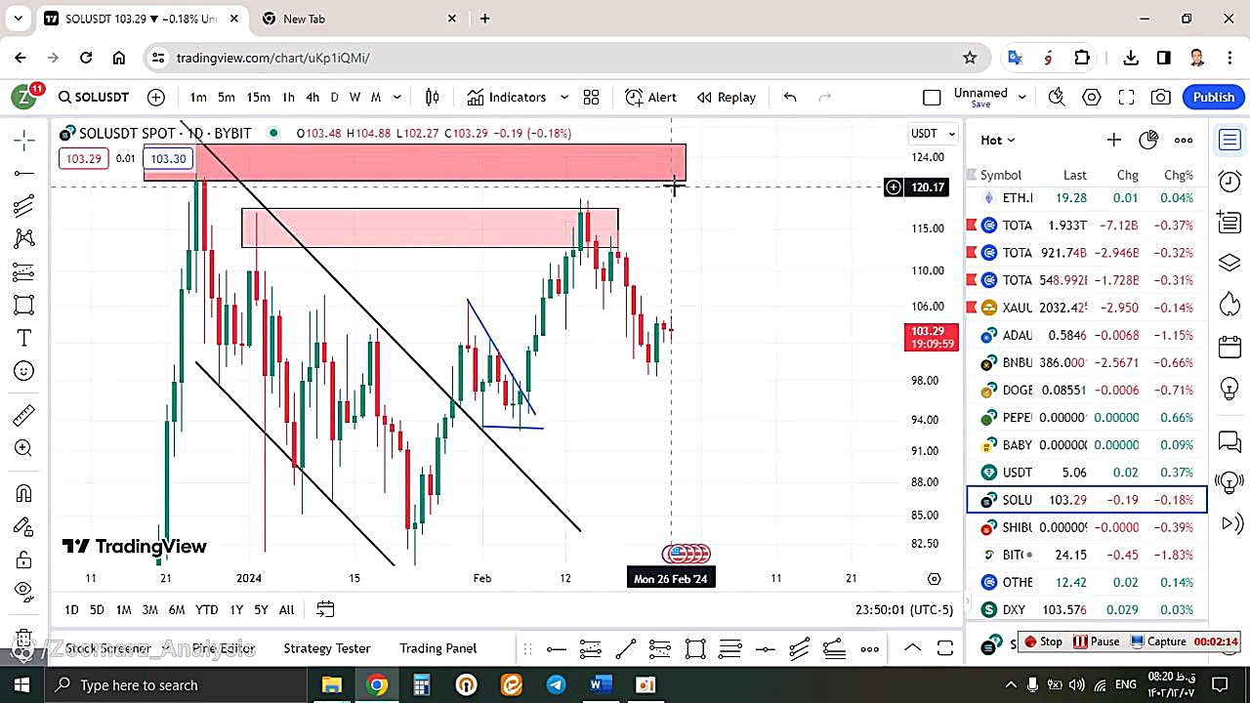Start bar Replay mode
The width and height of the screenshot is (1250, 703).
pyautogui.click(x=727, y=97)
